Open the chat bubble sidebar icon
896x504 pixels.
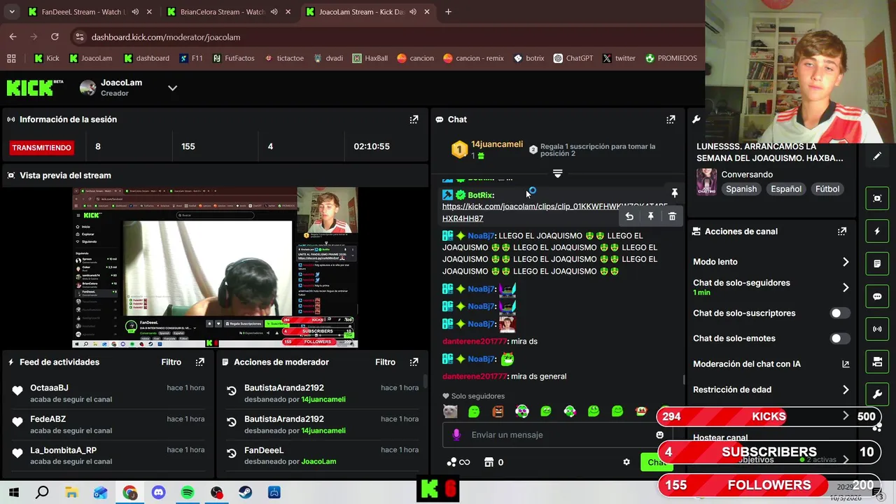(877, 296)
